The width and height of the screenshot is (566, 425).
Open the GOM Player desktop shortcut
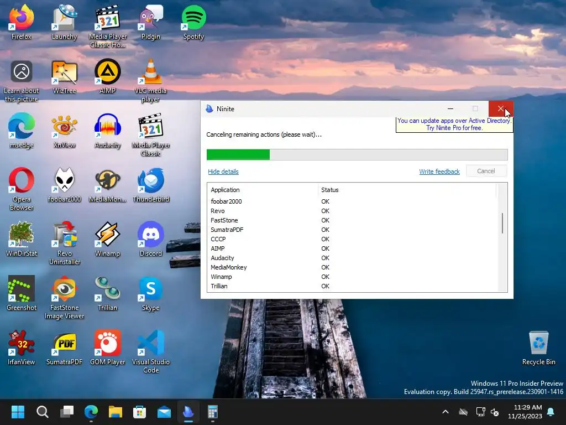tap(108, 348)
